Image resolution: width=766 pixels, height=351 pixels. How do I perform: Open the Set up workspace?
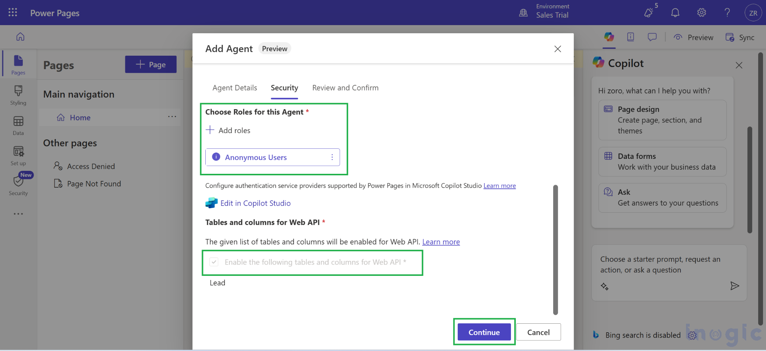coord(18,156)
